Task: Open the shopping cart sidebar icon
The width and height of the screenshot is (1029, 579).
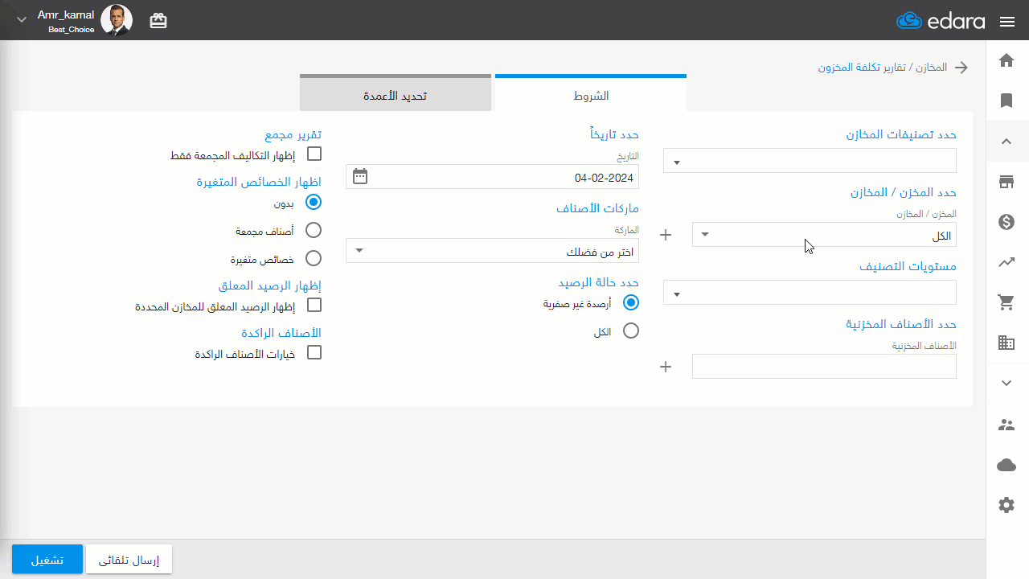Action: click(x=1006, y=302)
